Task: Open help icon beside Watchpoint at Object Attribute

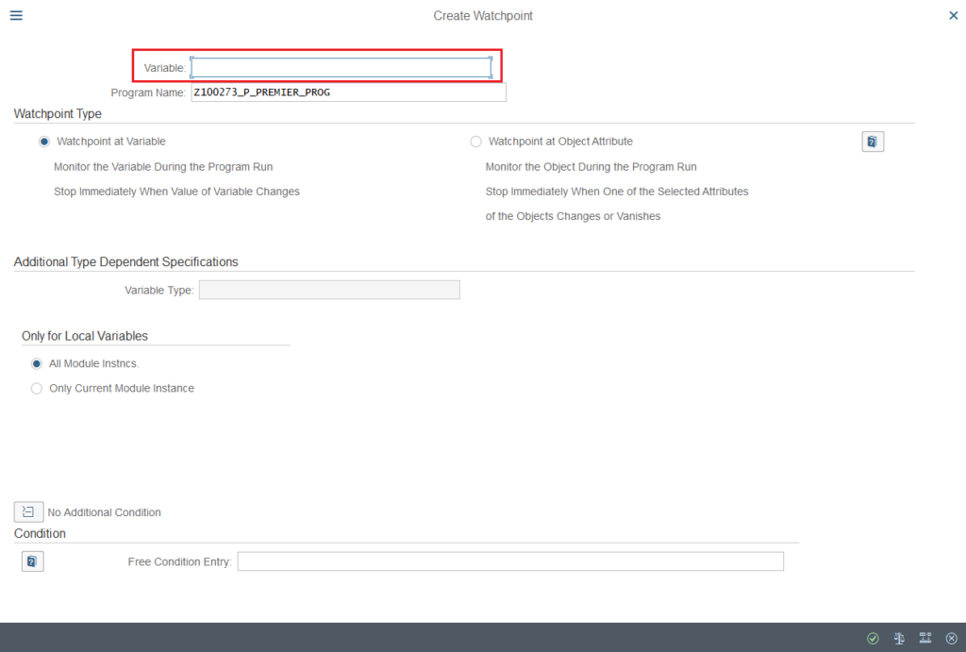Action: (x=873, y=142)
